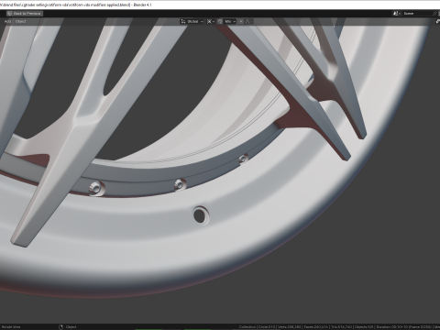Click the Scene name field

(417, 14)
